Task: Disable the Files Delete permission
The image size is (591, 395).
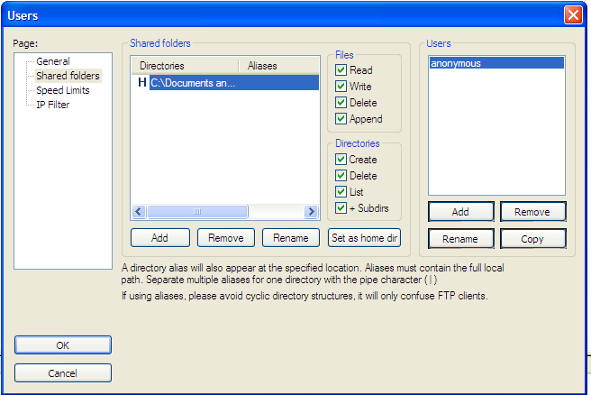Action: [x=341, y=103]
